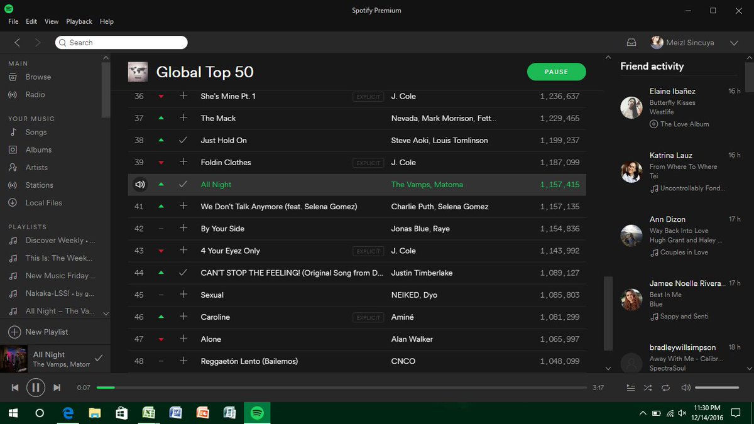The image size is (754, 424).
Task: Unsave CAN'T STOP THE FEELING! checkmark
Action: click(183, 273)
